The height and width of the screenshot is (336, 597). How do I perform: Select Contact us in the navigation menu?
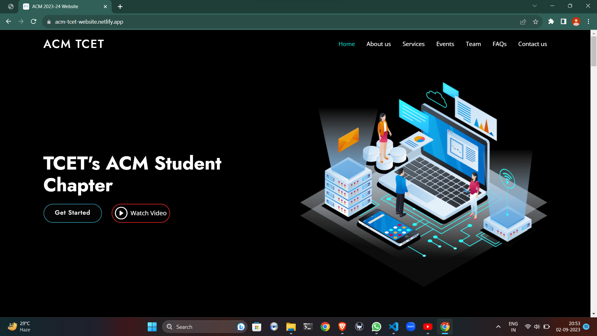coord(532,44)
